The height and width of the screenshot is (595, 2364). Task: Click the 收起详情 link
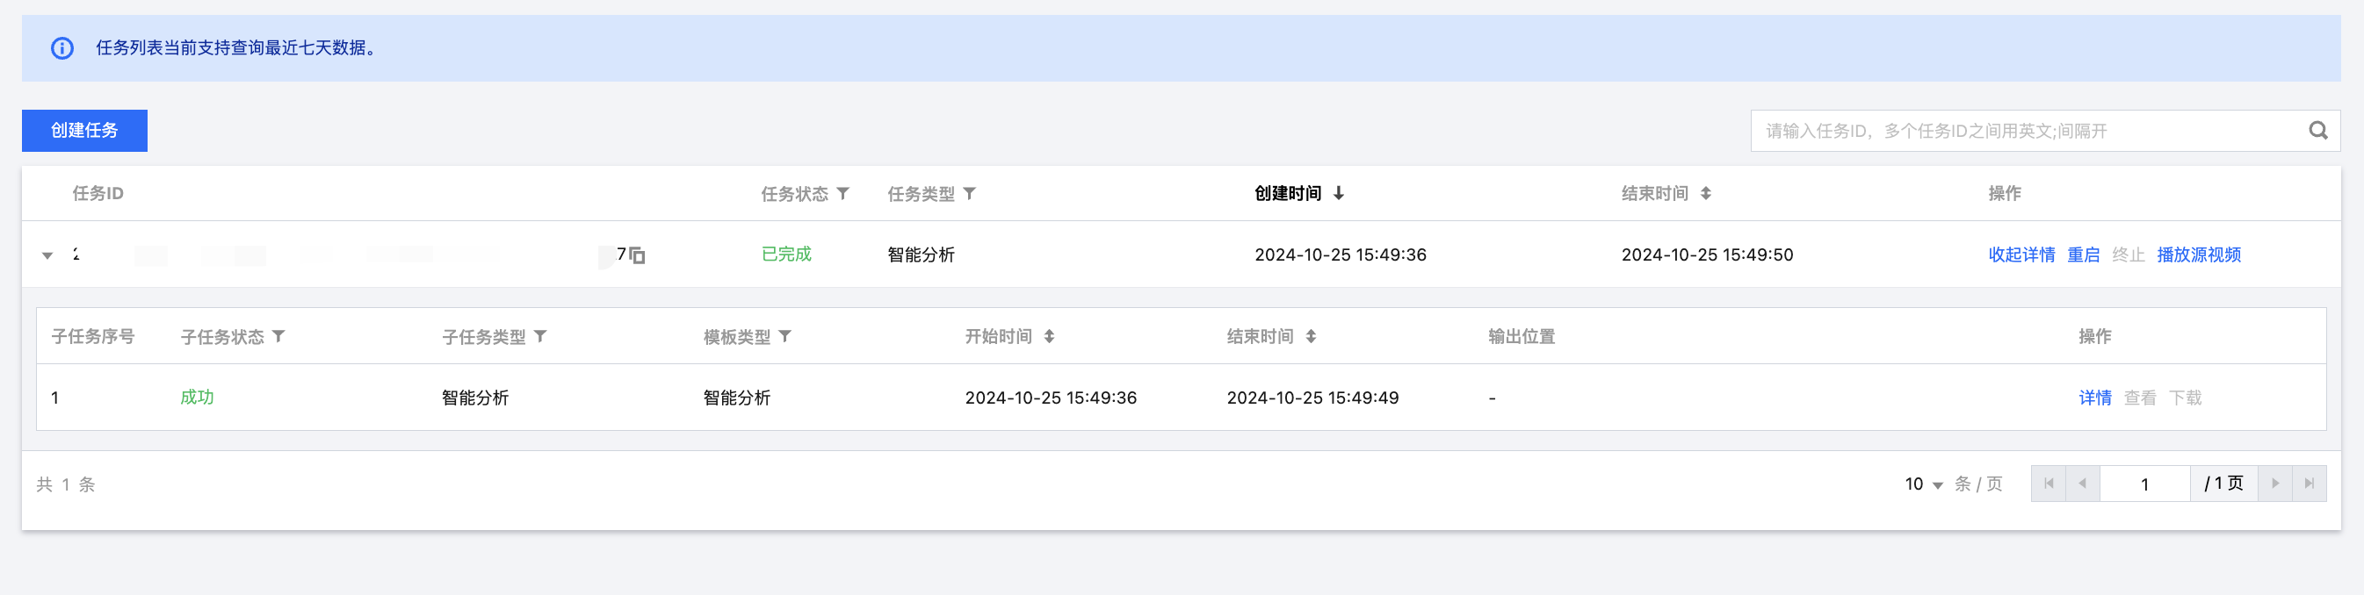[x=2021, y=254]
